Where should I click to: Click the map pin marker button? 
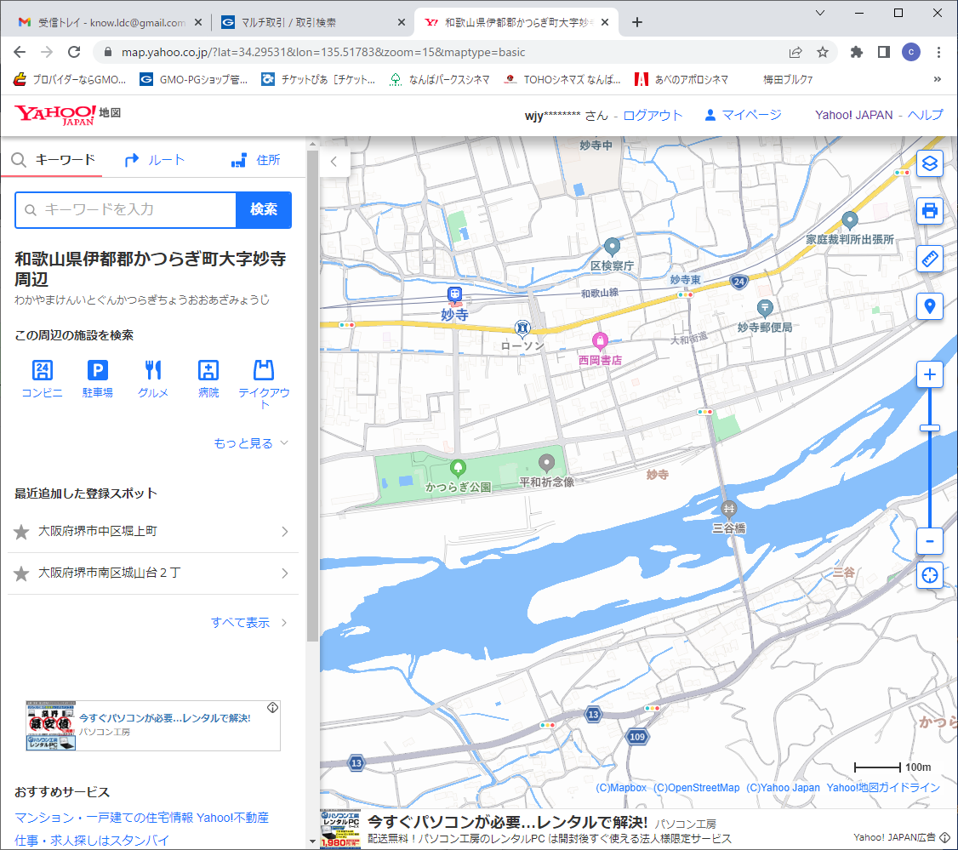click(930, 305)
